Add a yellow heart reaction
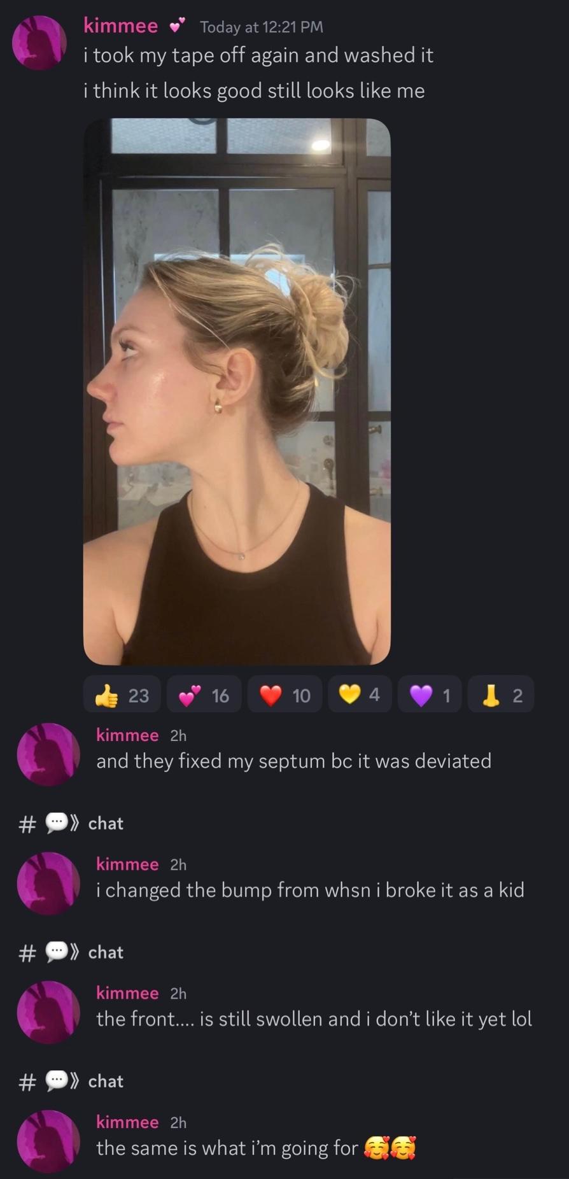The width and height of the screenshot is (569, 1179). pyautogui.click(x=360, y=695)
